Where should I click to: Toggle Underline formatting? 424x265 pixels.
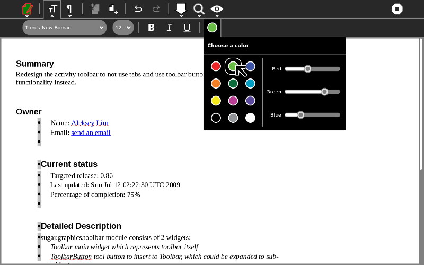pos(187,28)
